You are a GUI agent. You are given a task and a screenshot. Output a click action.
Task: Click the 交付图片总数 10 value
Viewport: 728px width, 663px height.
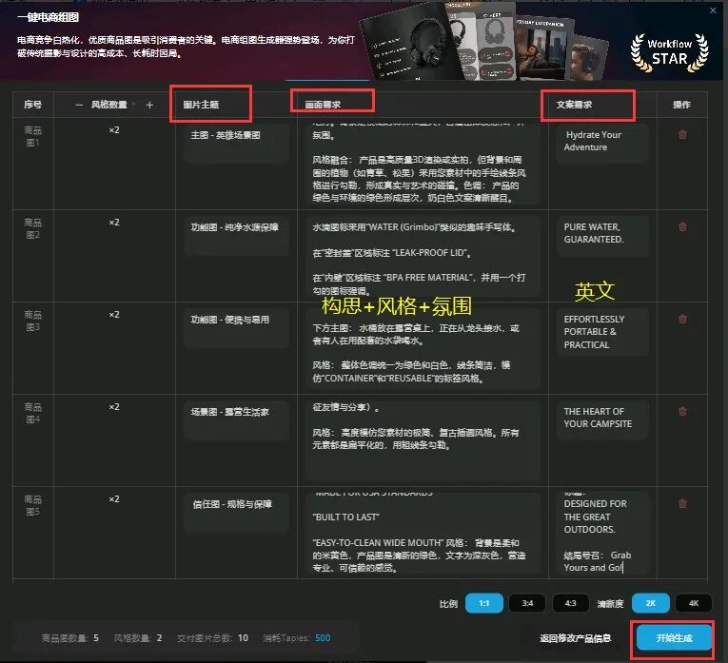pos(243,638)
